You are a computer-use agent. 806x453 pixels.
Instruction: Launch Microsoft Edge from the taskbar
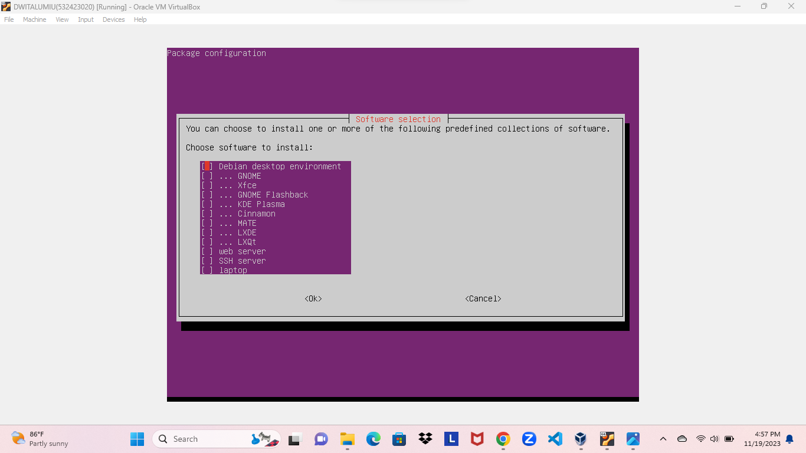373,439
